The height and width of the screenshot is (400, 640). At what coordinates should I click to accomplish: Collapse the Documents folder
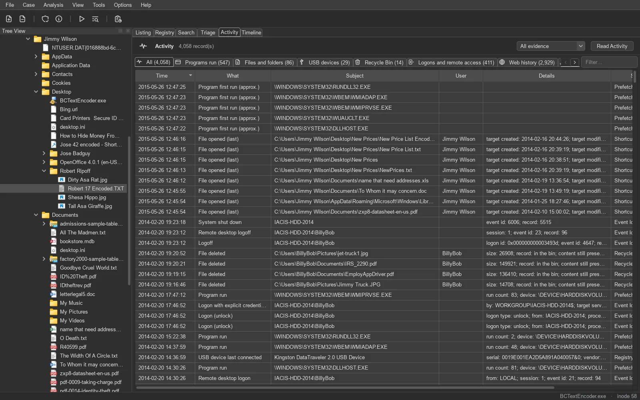pyautogui.click(x=36, y=215)
